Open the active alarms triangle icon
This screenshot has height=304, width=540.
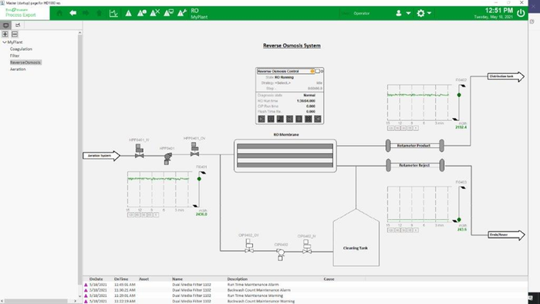click(128, 13)
